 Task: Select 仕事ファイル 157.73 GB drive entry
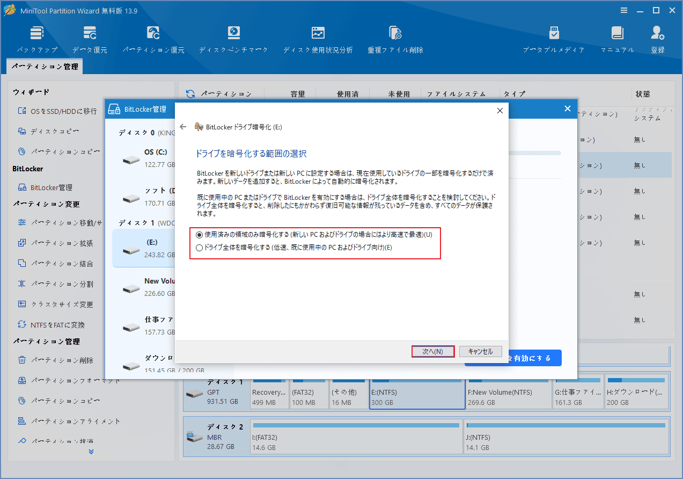pyautogui.click(x=144, y=326)
